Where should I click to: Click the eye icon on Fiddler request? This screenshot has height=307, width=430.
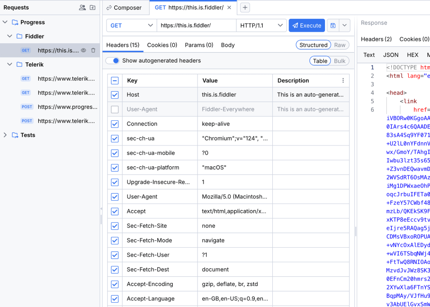[84, 50]
